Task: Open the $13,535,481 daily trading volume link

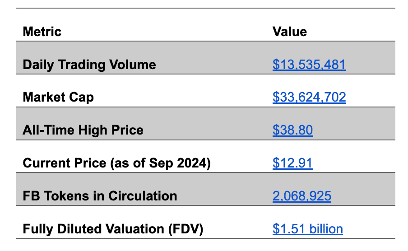Action: click(309, 65)
